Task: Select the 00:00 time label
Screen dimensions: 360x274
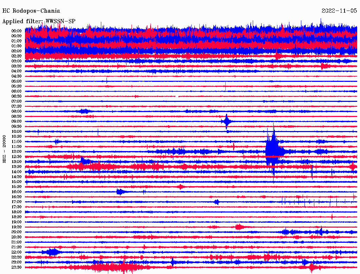Action: tap(17, 31)
